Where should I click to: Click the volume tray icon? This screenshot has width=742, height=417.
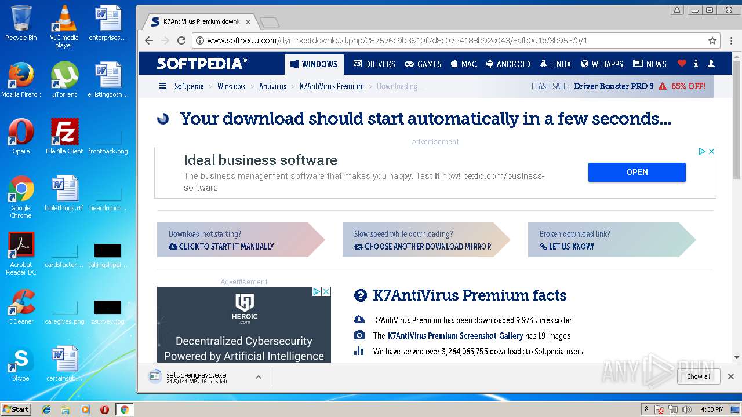687,409
